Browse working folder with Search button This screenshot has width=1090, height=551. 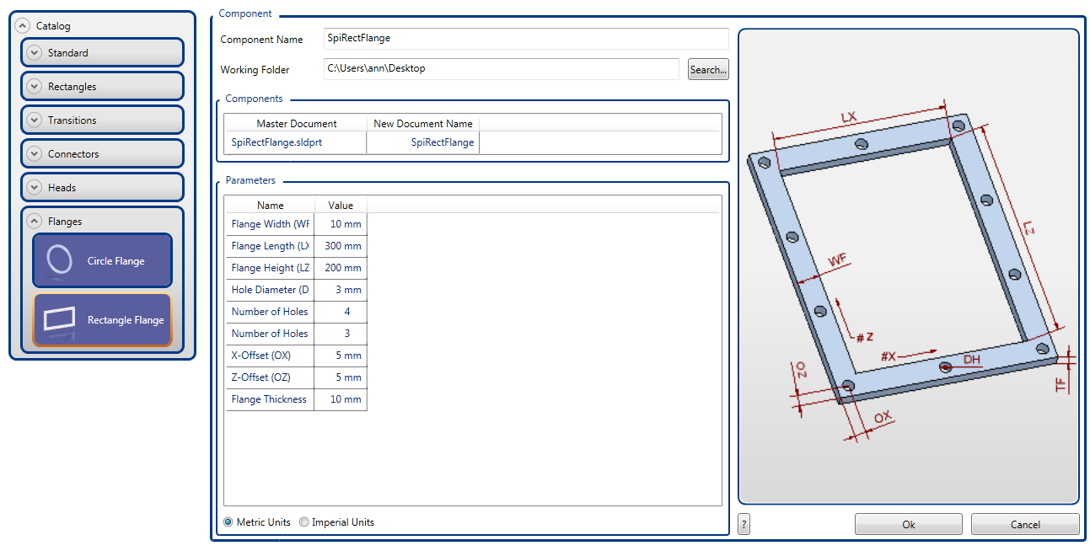click(x=707, y=70)
